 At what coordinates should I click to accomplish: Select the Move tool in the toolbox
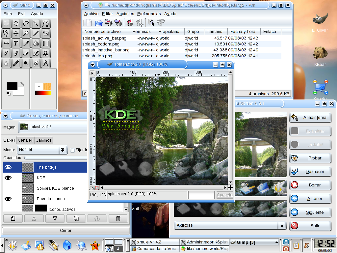16,33
